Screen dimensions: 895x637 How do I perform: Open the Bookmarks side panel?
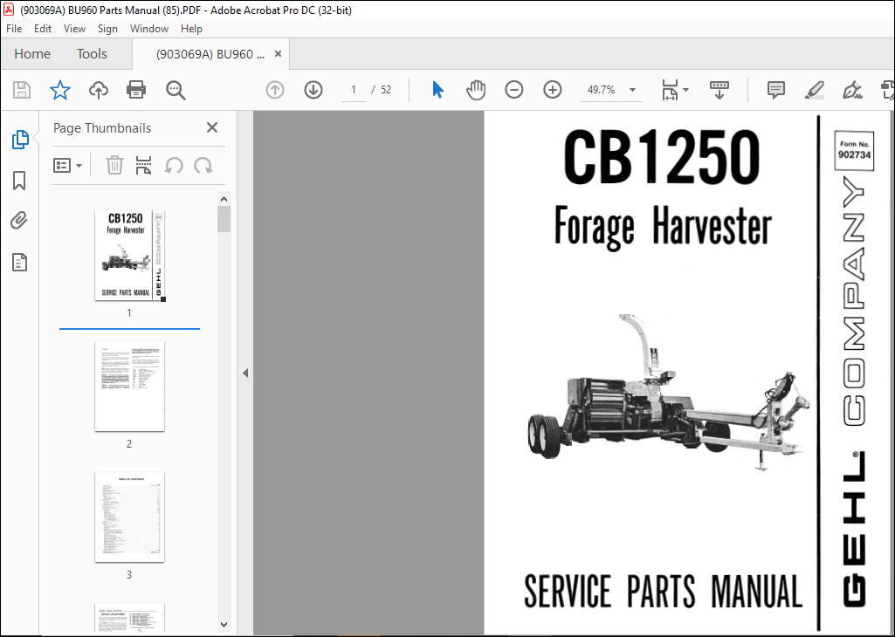[x=19, y=181]
